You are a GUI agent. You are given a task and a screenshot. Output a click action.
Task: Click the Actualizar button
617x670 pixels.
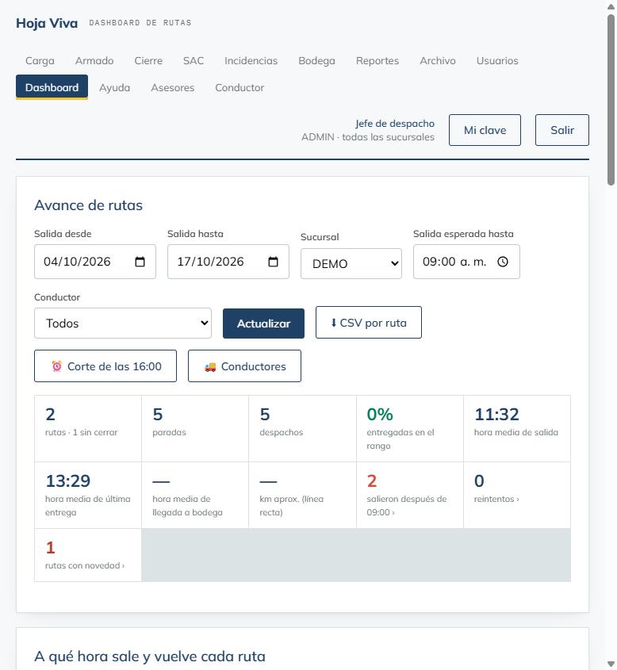pos(263,324)
